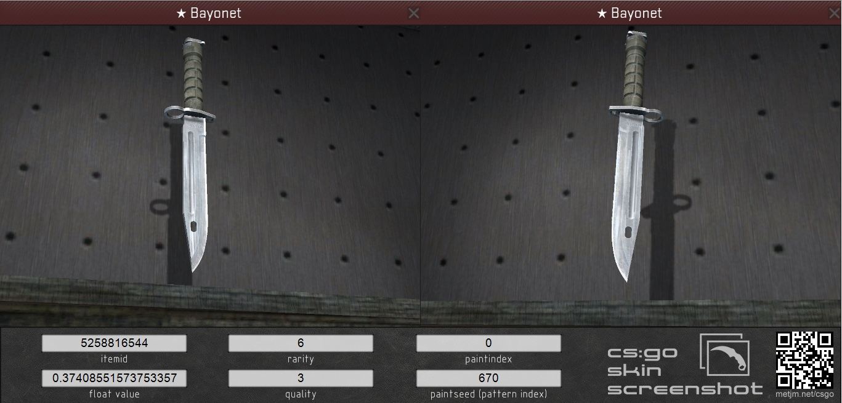This screenshot has height=403, width=842.
Task: Click the "quality" label
Action: (x=301, y=394)
